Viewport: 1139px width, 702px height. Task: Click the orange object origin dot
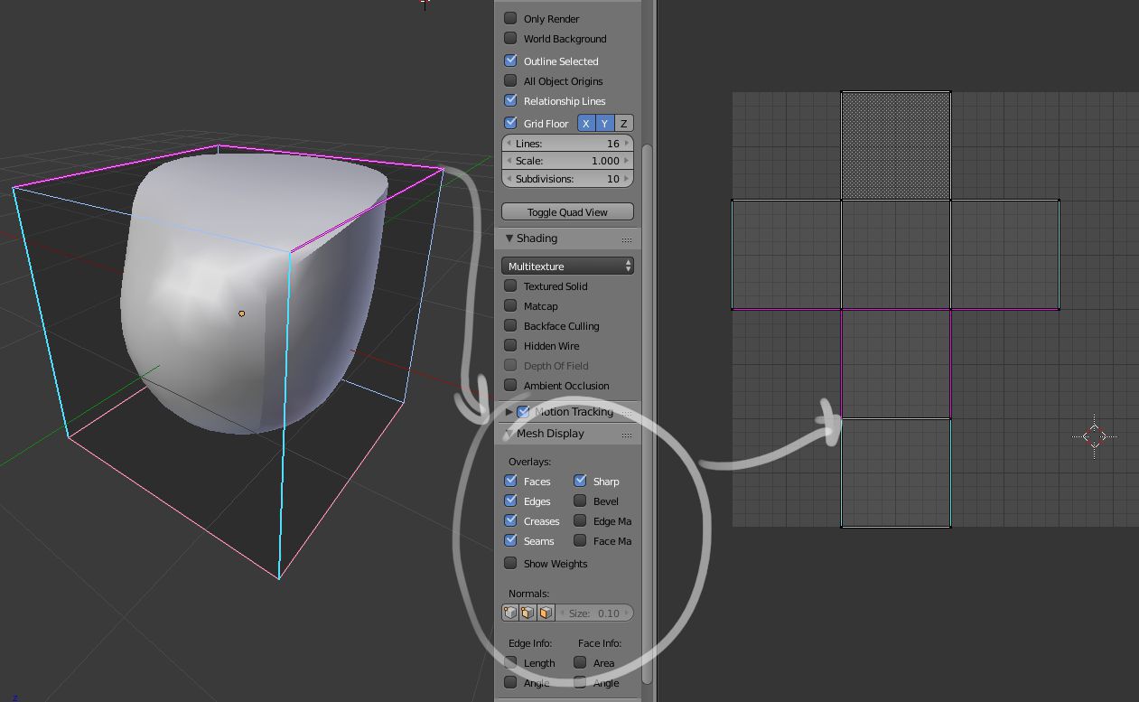click(x=241, y=314)
